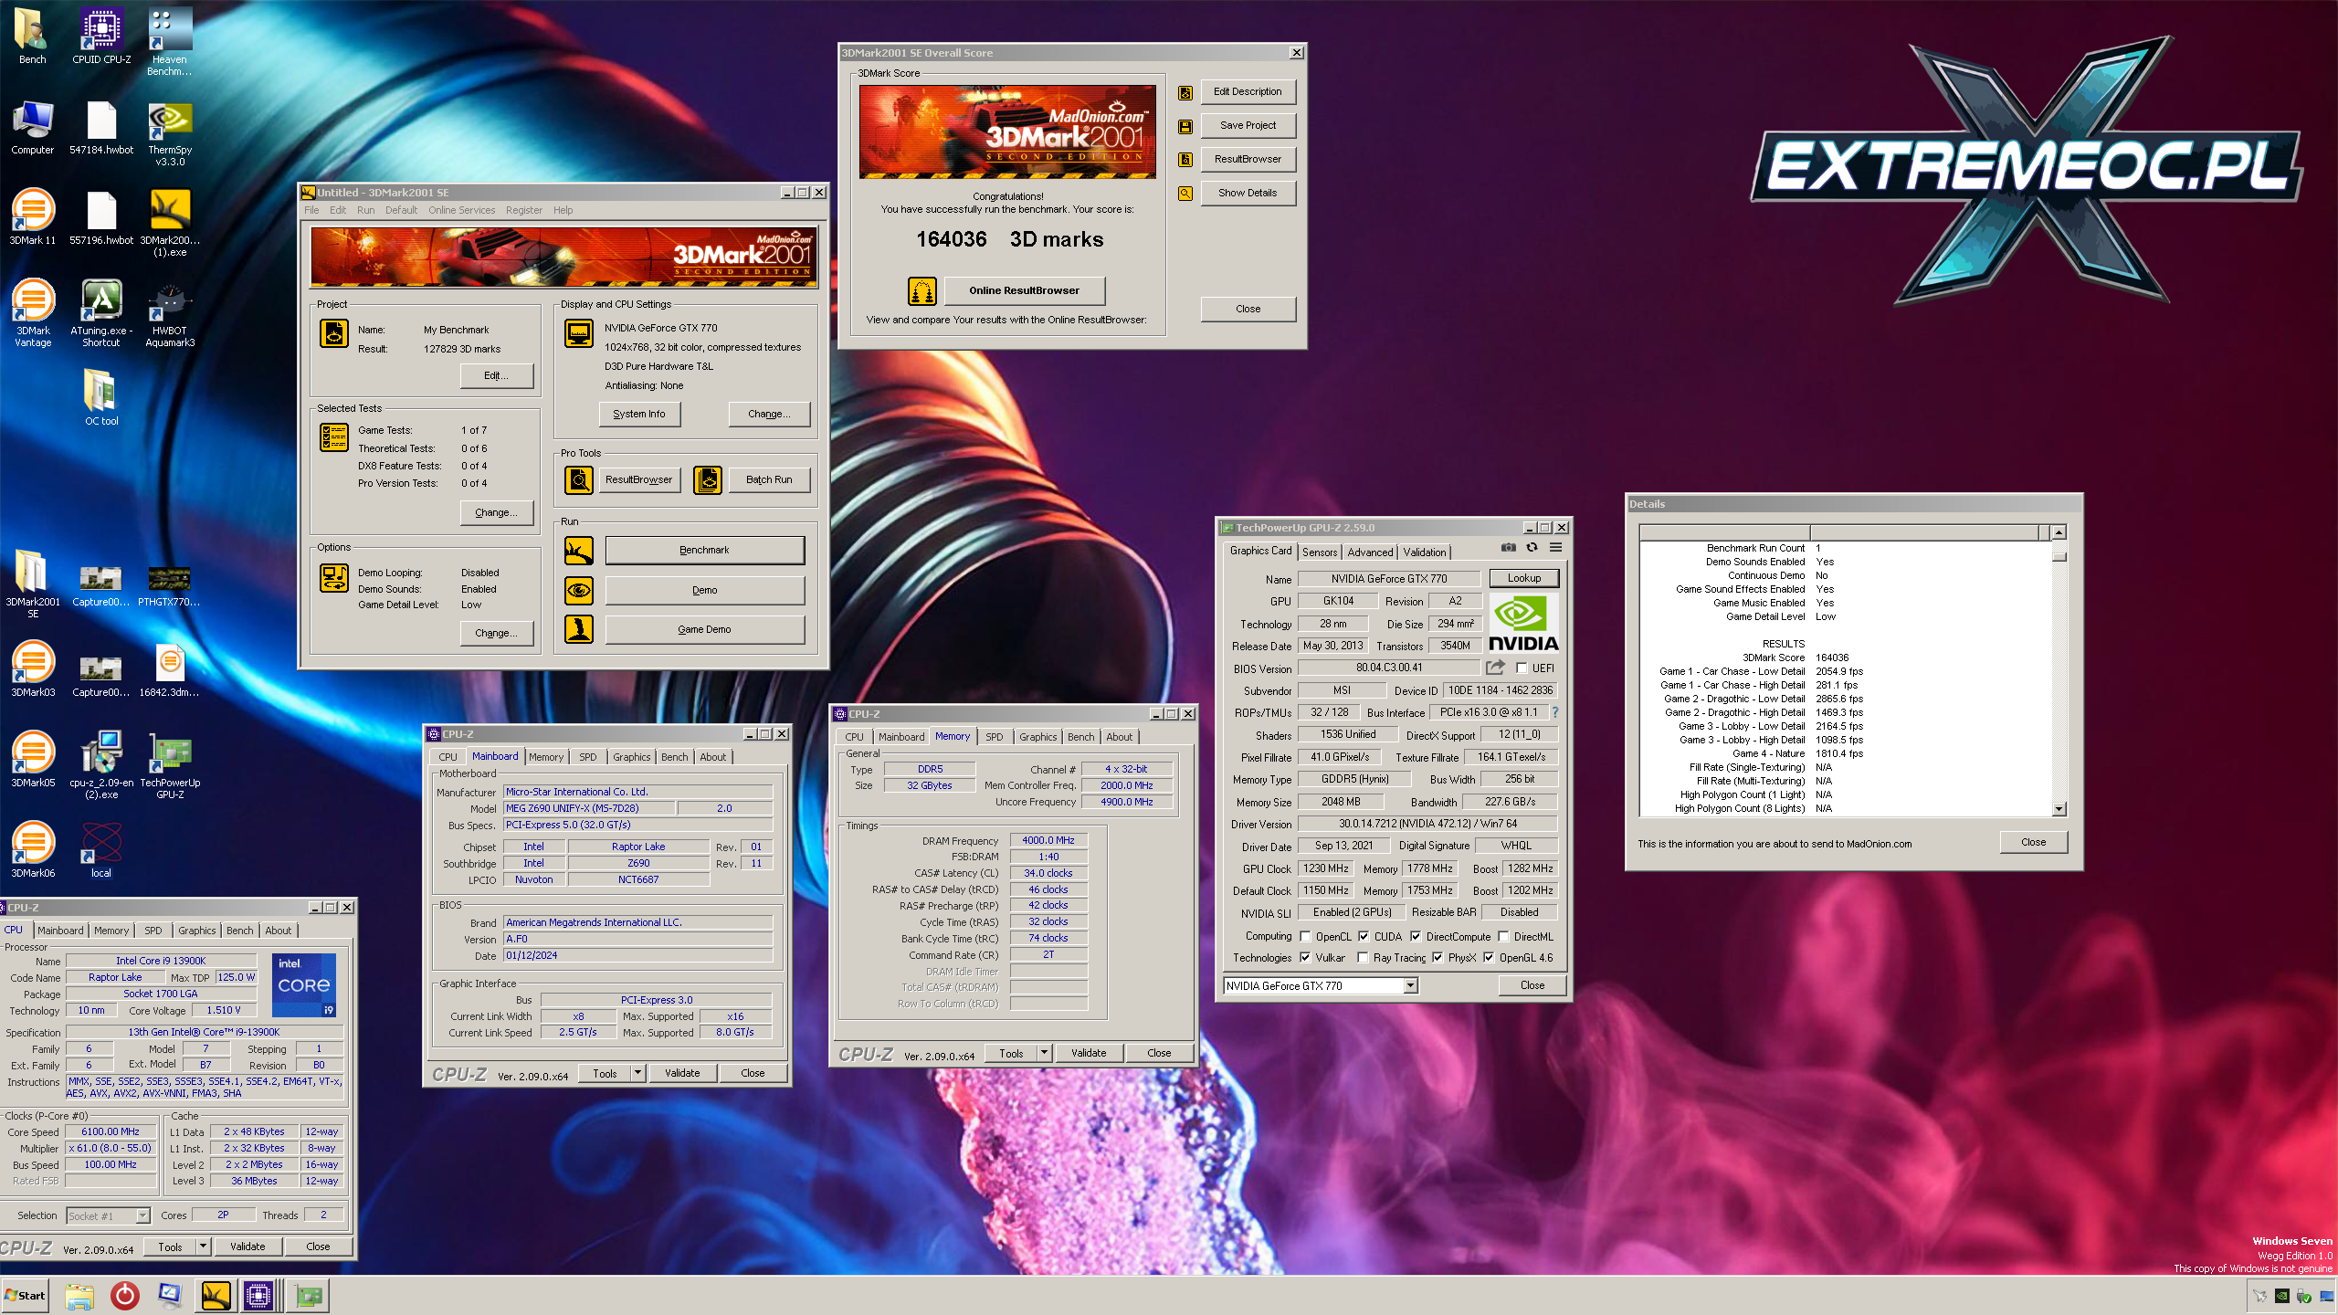Click the Benchmark run icon in 3DMark2001
Image resolution: width=2338 pixels, height=1315 pixels.
[579, 551]
